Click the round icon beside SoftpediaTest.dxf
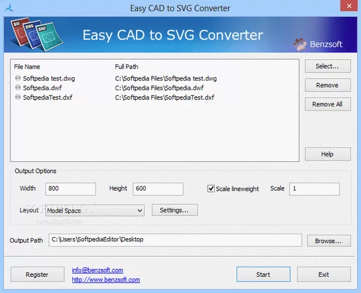This screenshot has width=361, height=293. [x=17, y=97]
